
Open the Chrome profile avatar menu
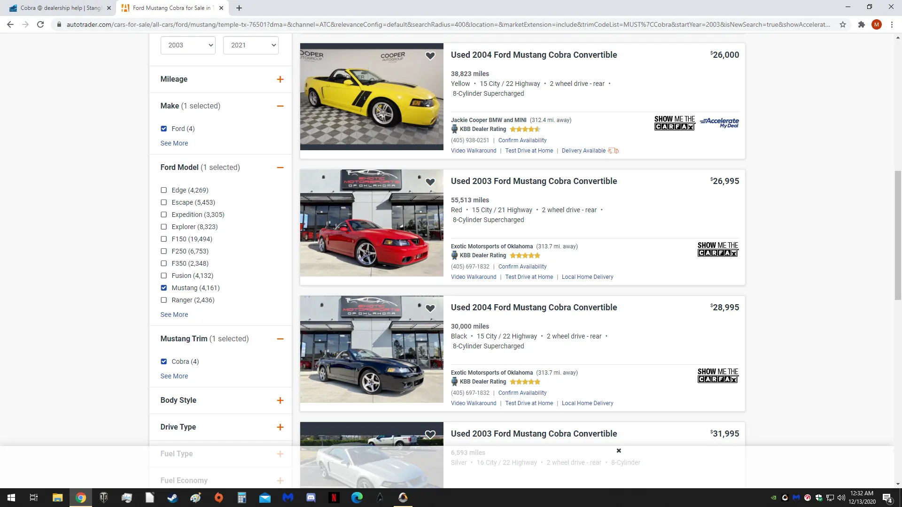[x=877, y=24]
